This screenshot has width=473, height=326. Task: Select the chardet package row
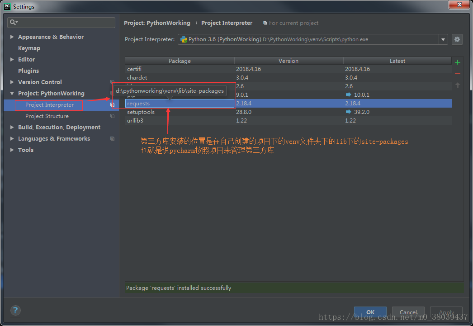[289, 77]
